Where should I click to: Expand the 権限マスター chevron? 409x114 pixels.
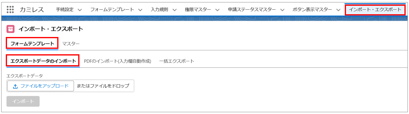pyautogui.click(x=218, y=10)
